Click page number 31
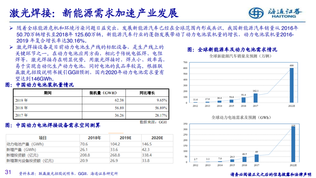Viewport: 316px width, 178px height. 8,172
